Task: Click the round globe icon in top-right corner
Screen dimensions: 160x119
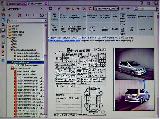Action: point(156,3)
